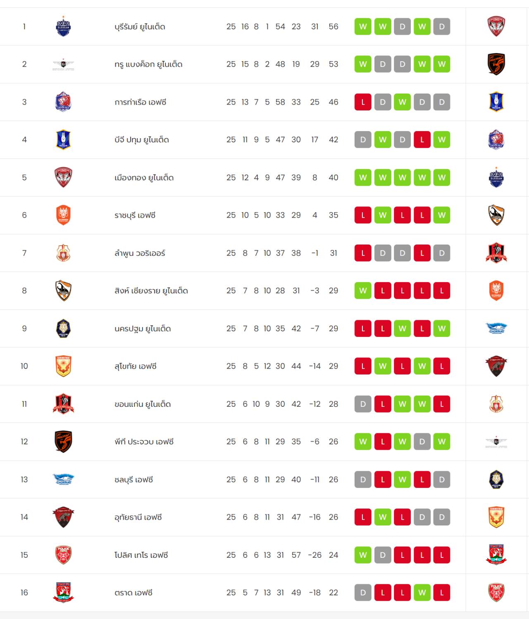Click first green W badge in Muangthong row
Screen dimensions: 529x619
(363, 178)
